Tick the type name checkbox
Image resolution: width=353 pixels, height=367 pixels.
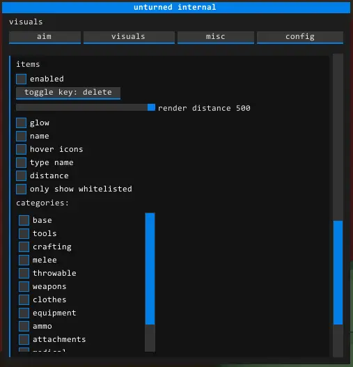coord(21,162)
